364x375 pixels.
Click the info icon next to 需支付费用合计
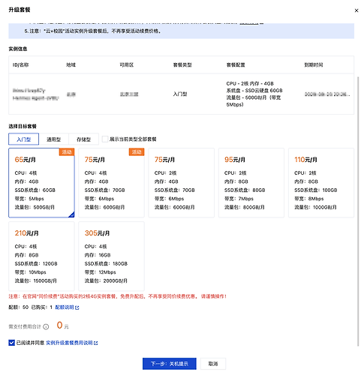click(x=46, y=326)
